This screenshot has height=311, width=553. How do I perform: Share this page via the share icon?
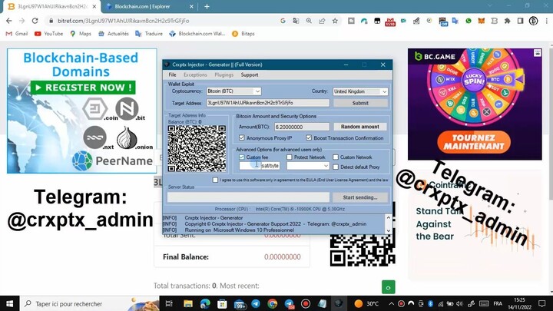coord(322,21)
